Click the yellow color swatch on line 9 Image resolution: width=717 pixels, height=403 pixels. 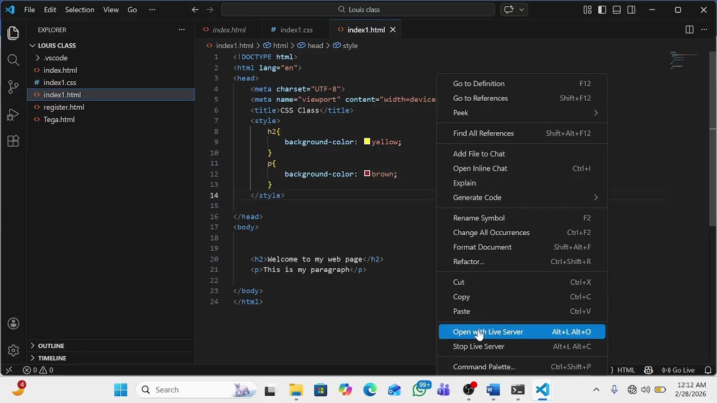[x=367, y=142]
